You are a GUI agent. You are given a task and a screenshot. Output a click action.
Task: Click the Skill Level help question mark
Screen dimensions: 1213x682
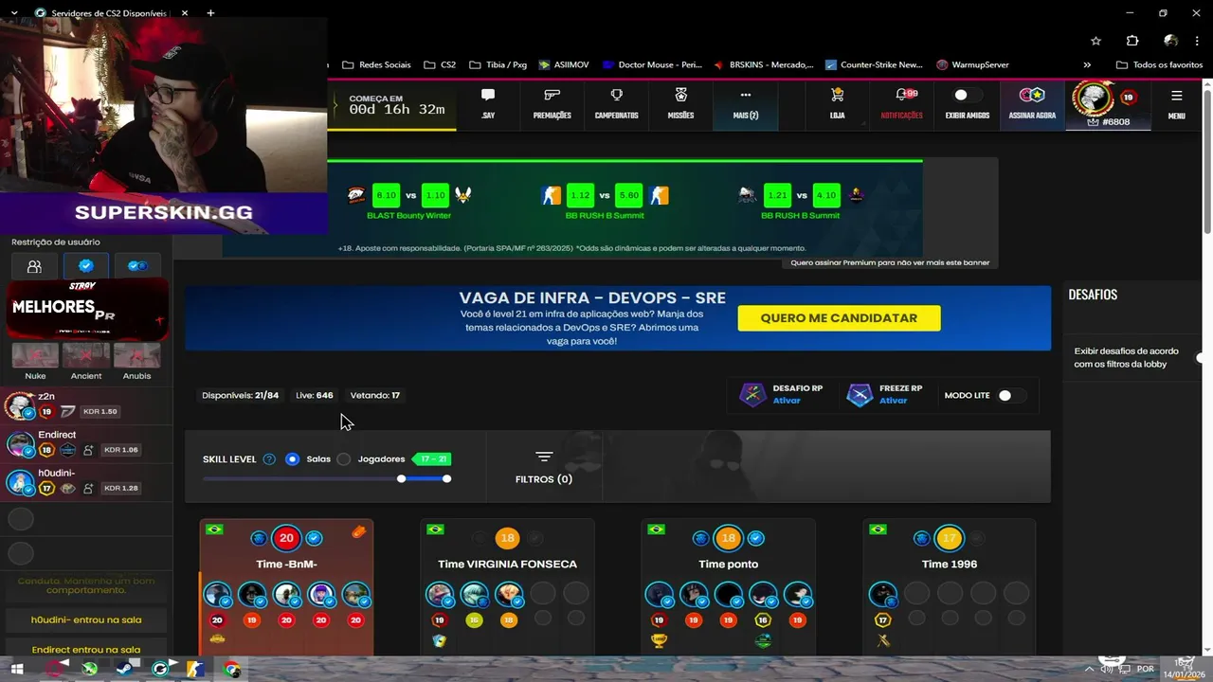(x=269, y=459)
